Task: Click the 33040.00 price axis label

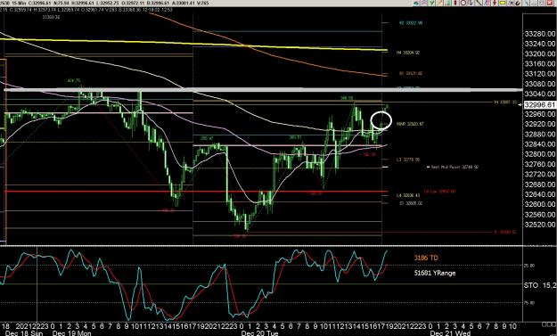Action: pyautogui.click(x=539, y=94)
